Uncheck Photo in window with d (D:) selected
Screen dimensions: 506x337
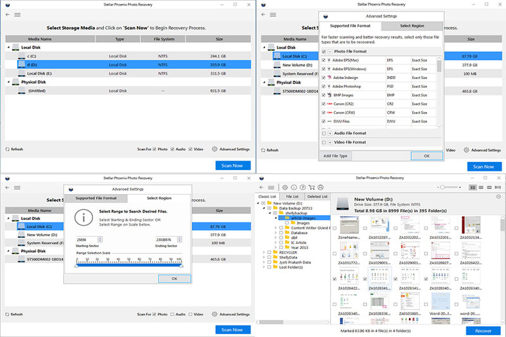click(154, 149)
